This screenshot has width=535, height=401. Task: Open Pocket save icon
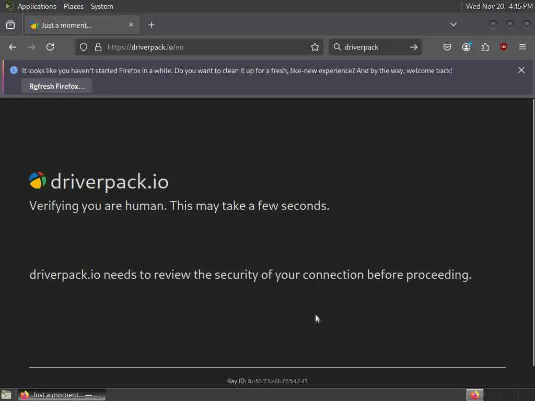click(x=447, y=47)
